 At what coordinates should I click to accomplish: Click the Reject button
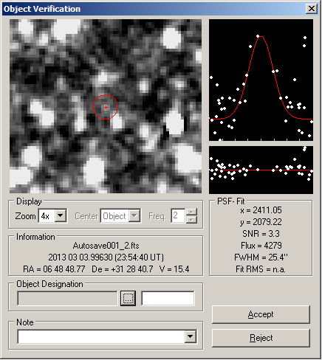[261, 338]
